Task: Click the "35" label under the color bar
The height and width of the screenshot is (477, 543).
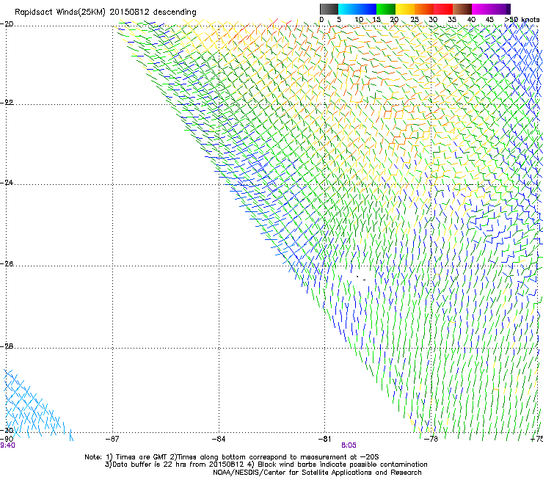Action: (452, 20)
